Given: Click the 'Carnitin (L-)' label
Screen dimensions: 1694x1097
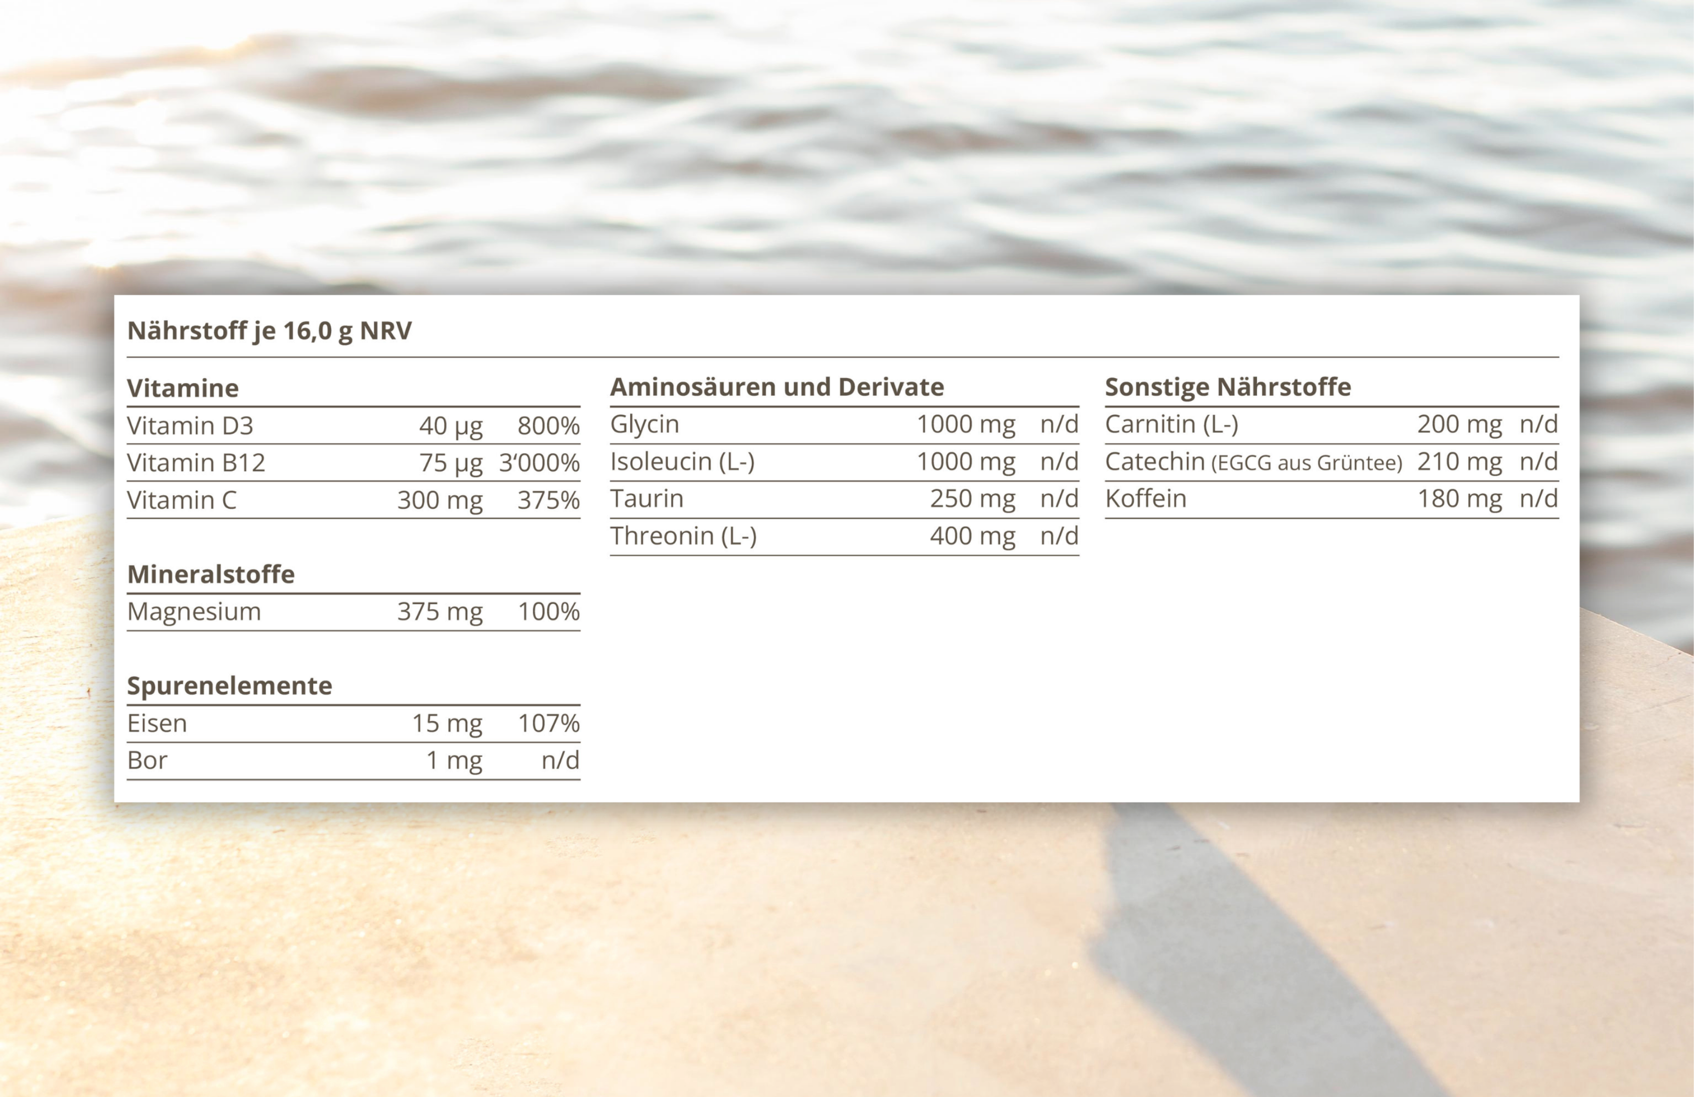Looking at the screenshot, I should point(1171,425).
